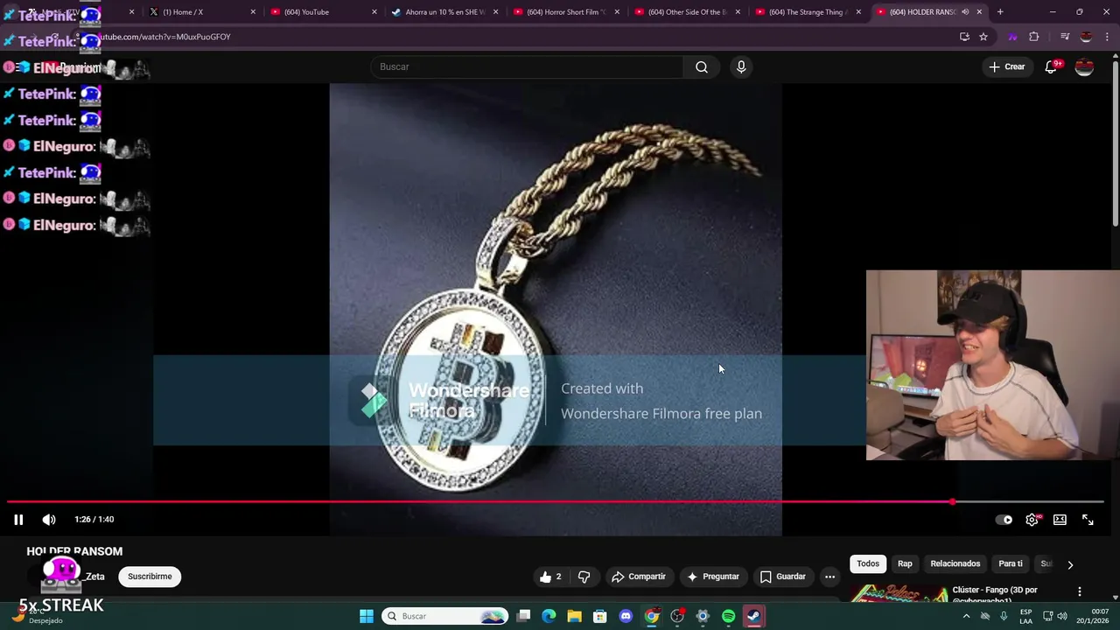The width and height of the screenshot is (1120, 630).
Task: Open the Windows Start menu
Action: (x=367, y=616)
